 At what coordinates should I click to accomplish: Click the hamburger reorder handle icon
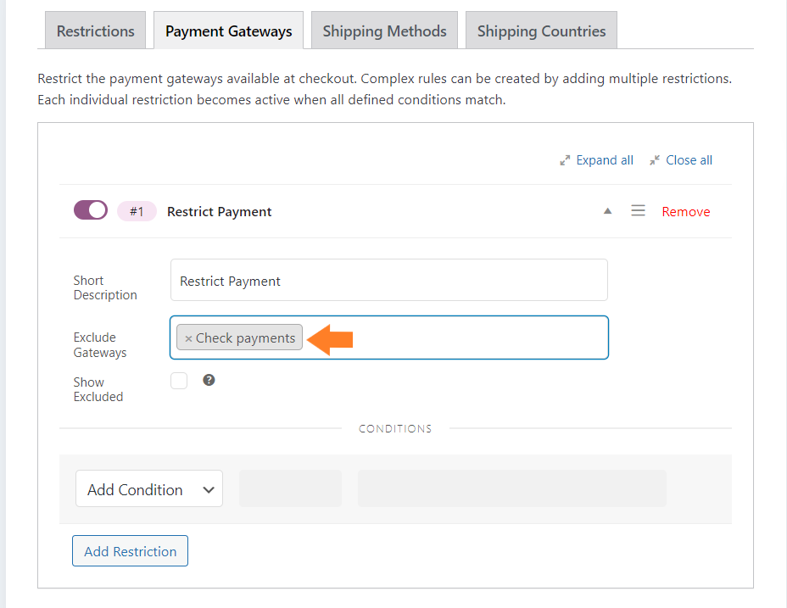(638, 211)
